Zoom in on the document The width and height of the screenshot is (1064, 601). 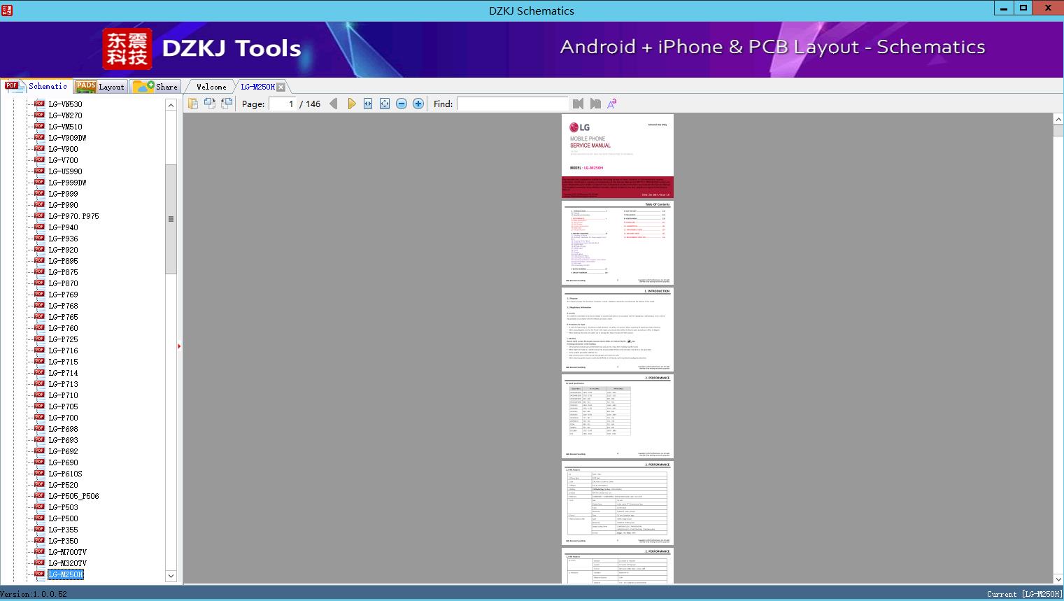[x=418, y=104]
